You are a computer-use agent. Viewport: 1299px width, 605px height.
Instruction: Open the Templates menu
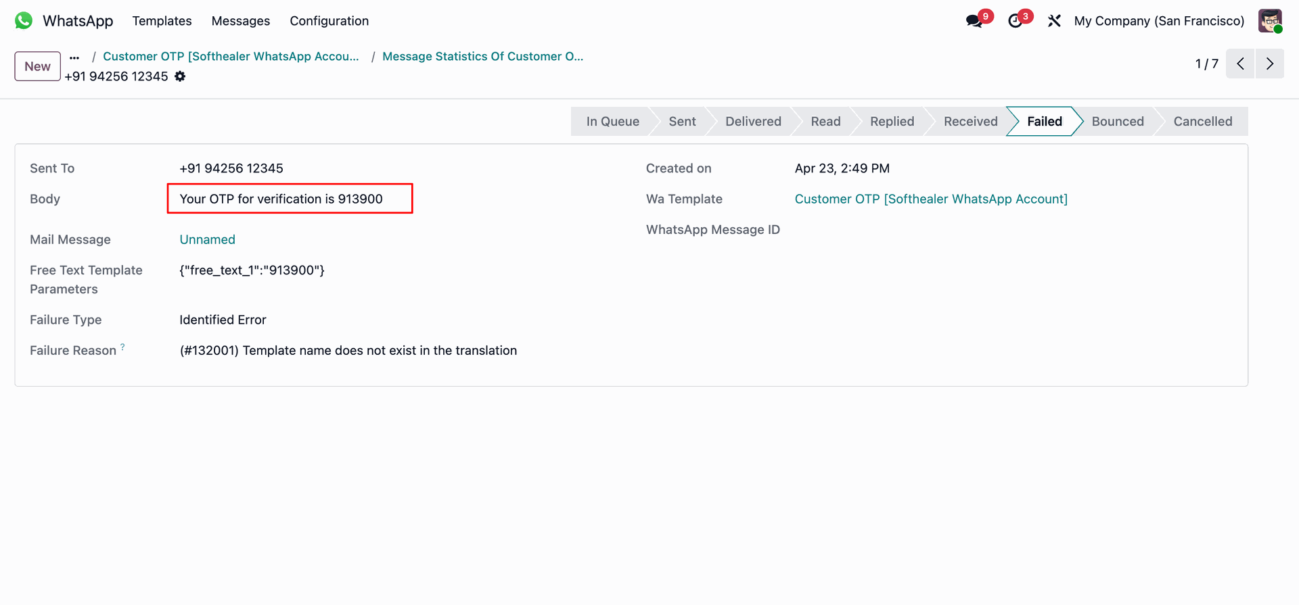162,21
